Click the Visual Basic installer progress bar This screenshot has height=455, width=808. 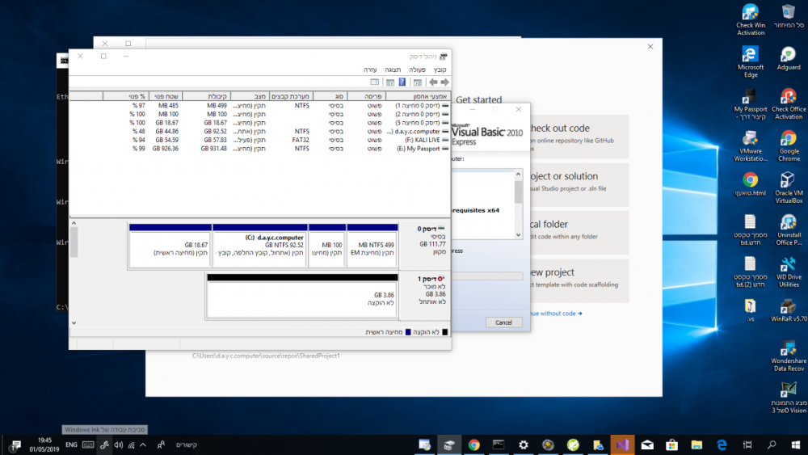pos(487,276)
